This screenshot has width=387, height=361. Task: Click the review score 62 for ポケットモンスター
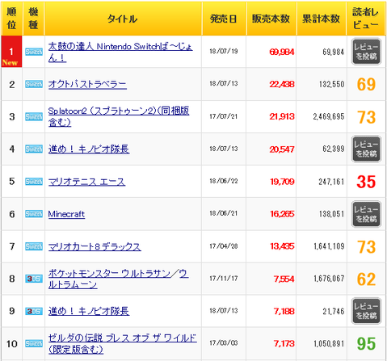[366, 279]
